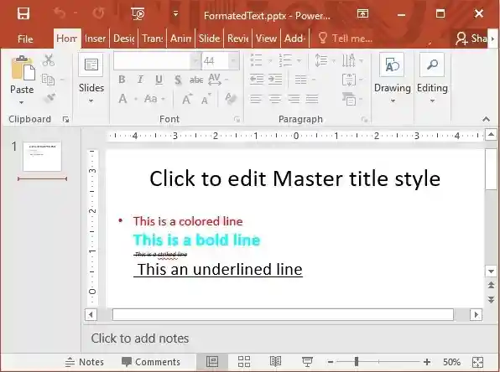Toggle Underline formatting
Screen dimensions: 500x372
(159, 80)
